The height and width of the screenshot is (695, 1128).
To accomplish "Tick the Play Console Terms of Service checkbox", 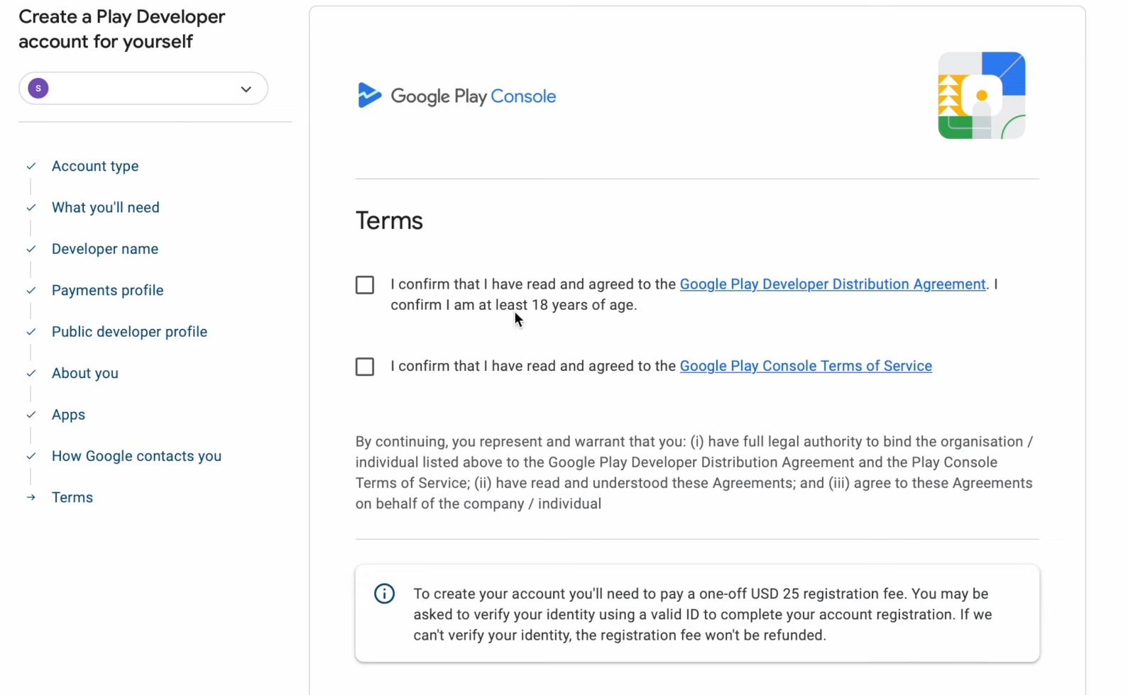I will [x=365, y=367].
